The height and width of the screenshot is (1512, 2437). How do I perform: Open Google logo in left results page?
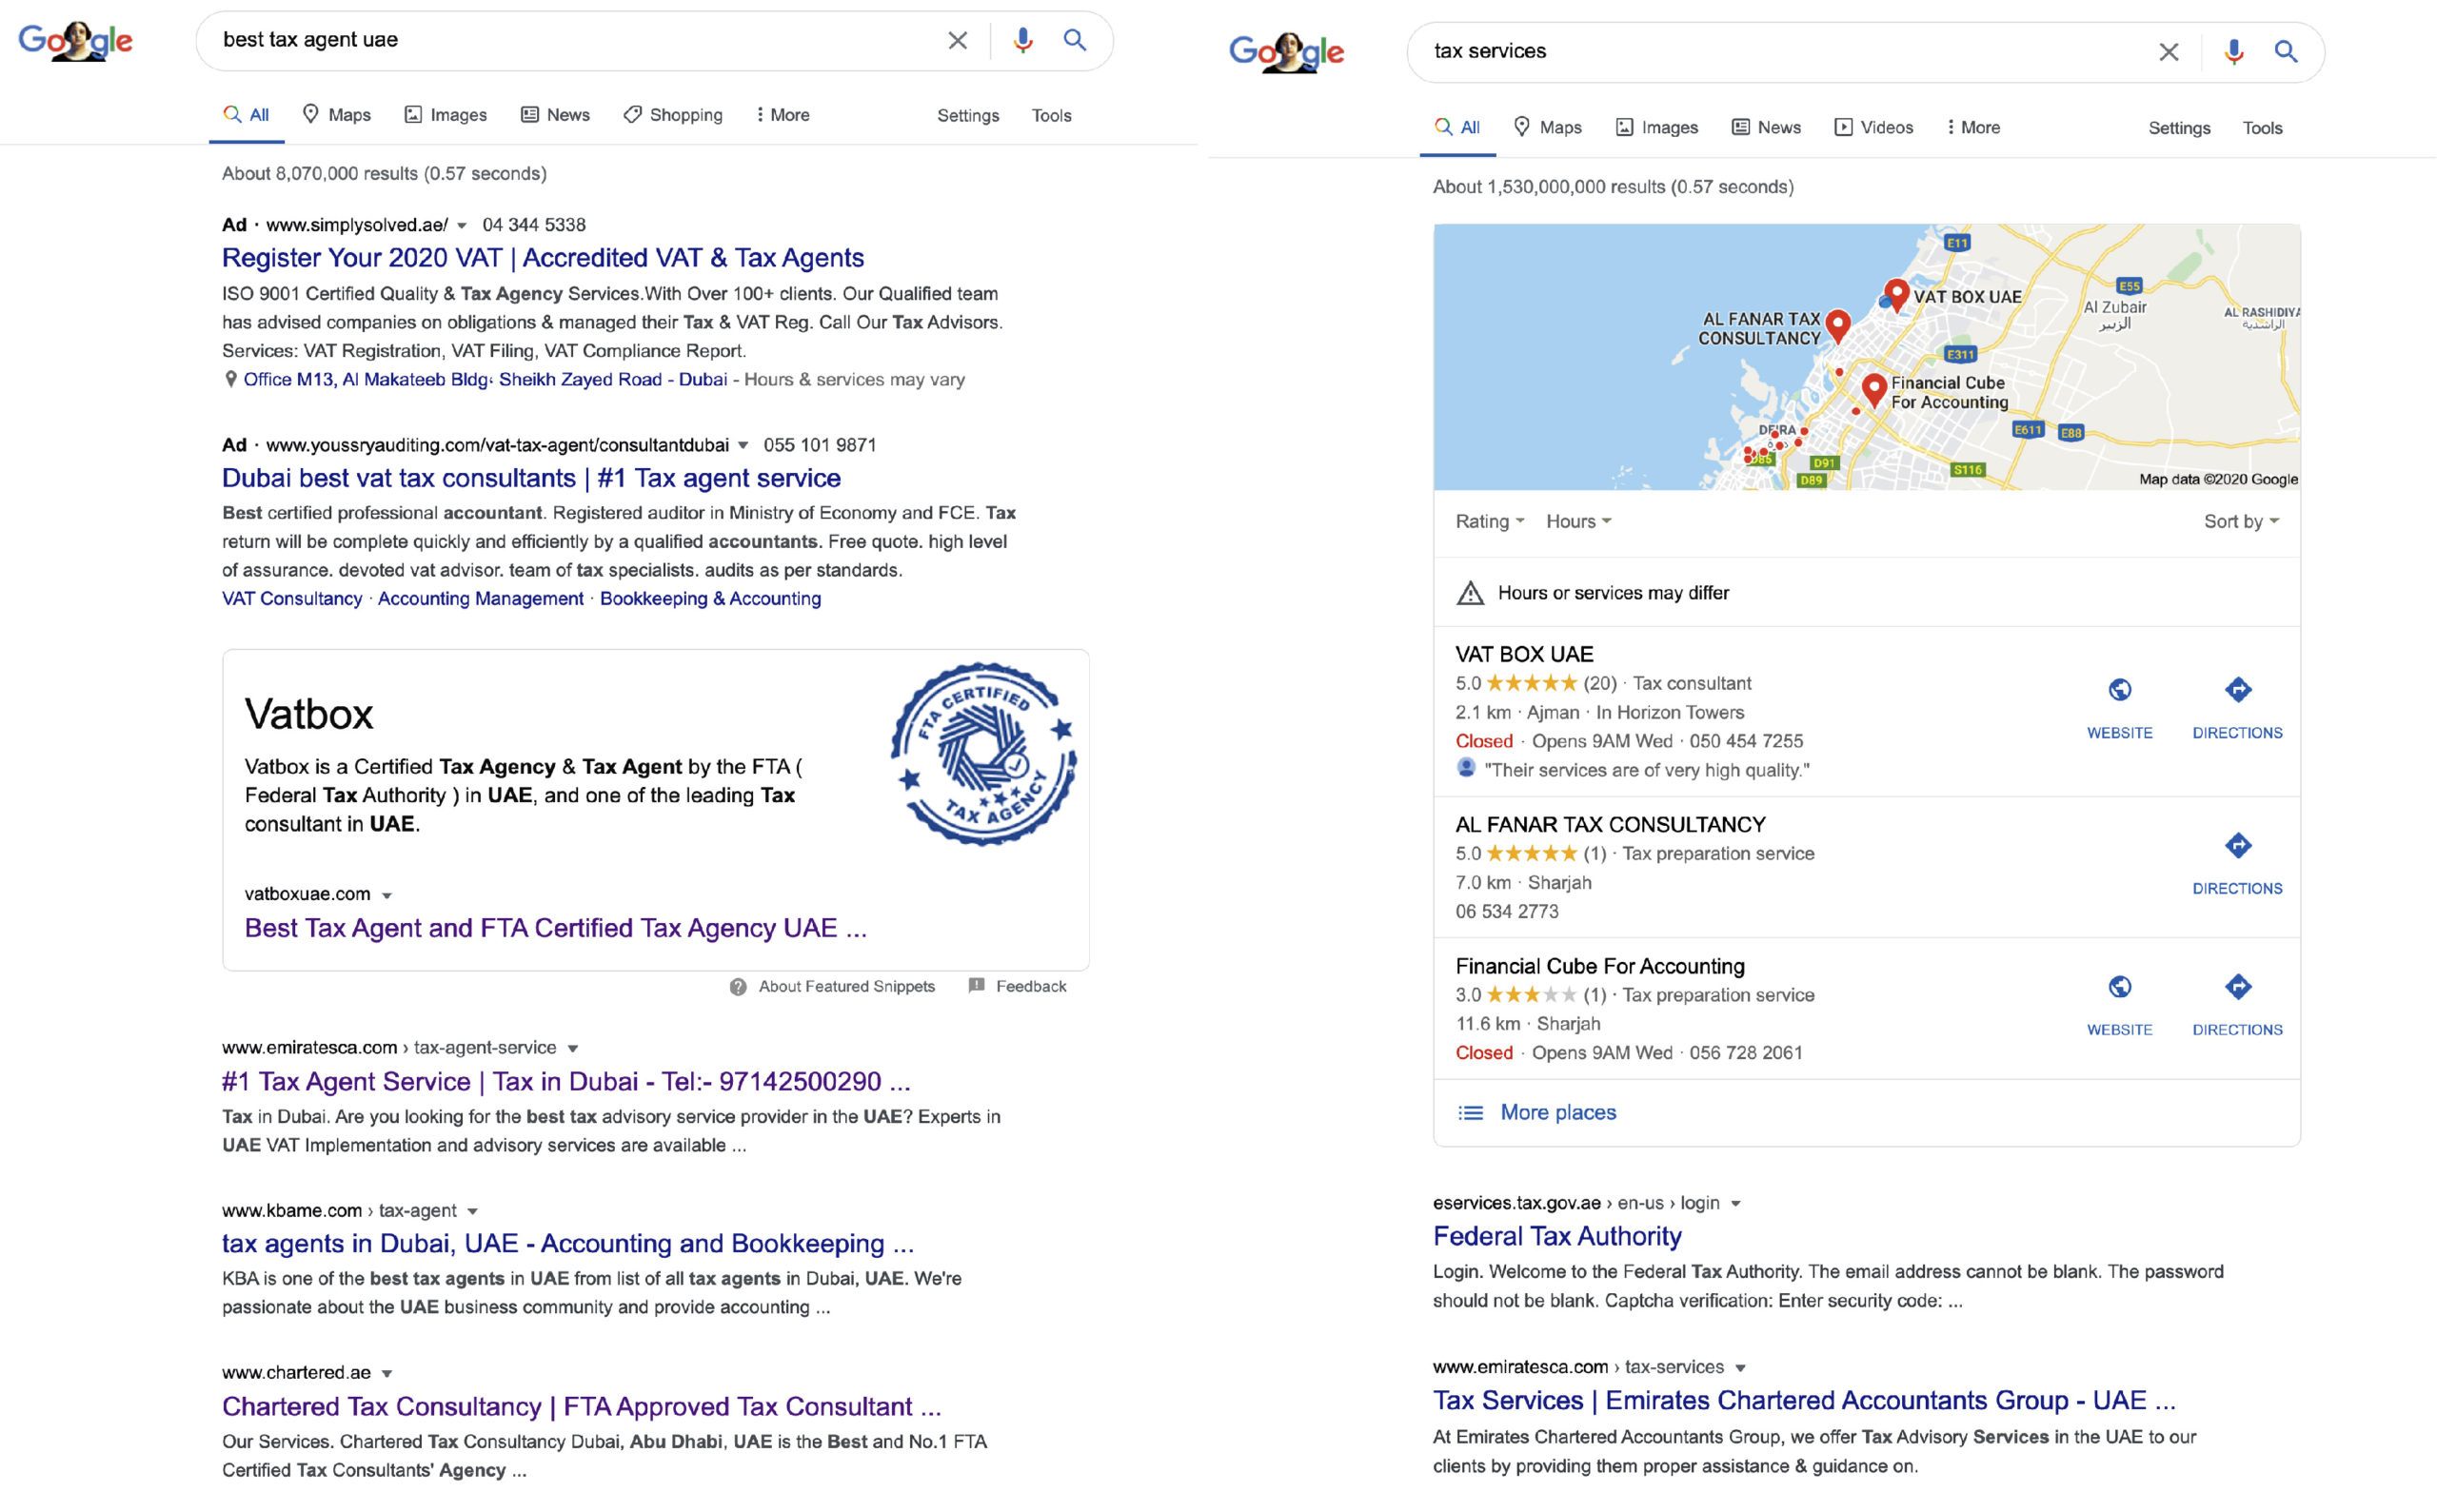pyautogui.click(x=75, y=41)
